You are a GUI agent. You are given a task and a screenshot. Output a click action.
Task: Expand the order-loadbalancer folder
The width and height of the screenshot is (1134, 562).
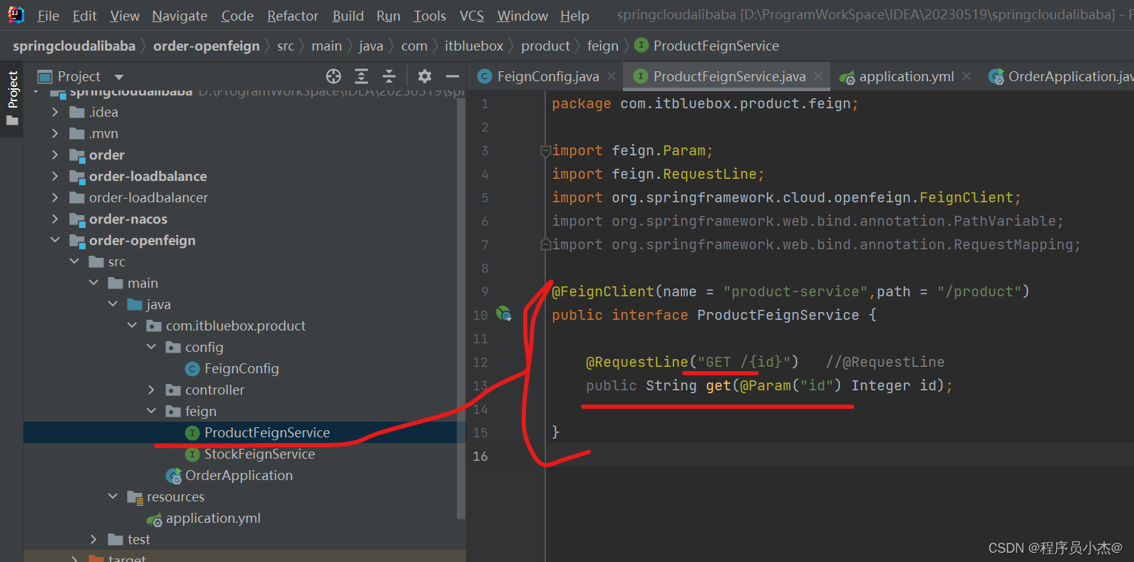(x=55, y=197)
